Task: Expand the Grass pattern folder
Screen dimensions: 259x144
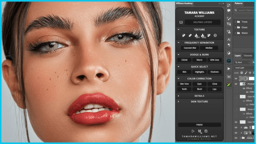Action: [235, 27]
